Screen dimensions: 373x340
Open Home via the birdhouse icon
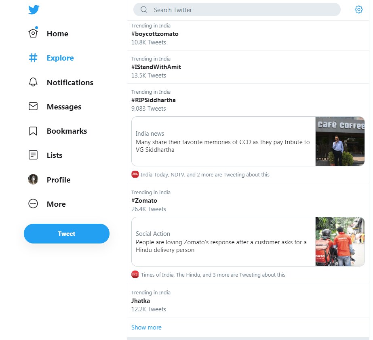[33, 34]
